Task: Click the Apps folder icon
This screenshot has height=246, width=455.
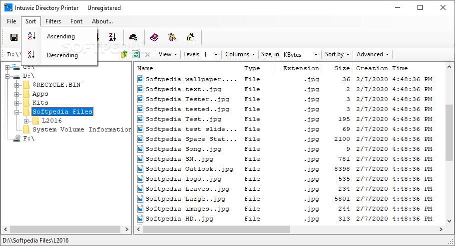Action: [x=26, y=94]
